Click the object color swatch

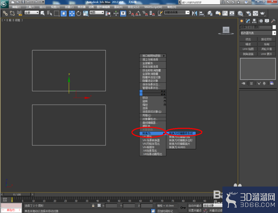tap(274, 27)
